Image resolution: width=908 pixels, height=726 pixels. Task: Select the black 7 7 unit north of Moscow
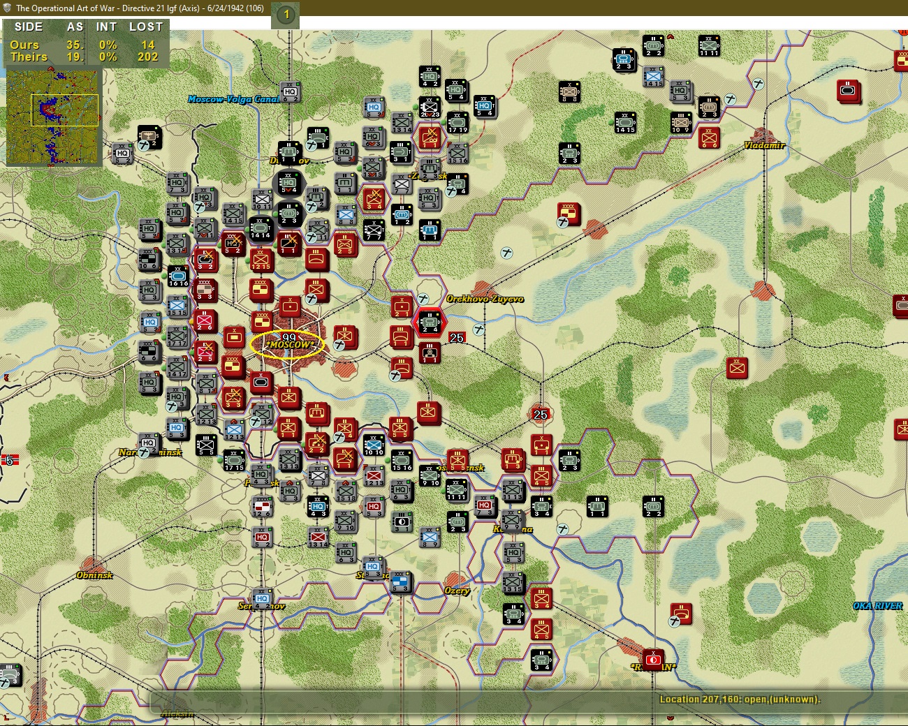[373, 229]
